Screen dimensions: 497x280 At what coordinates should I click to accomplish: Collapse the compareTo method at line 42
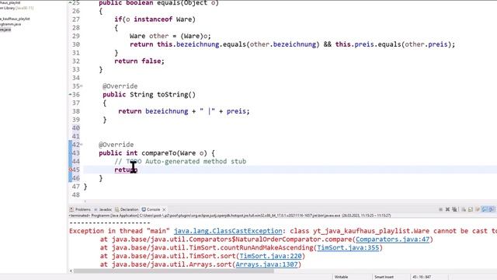[82, 145]
